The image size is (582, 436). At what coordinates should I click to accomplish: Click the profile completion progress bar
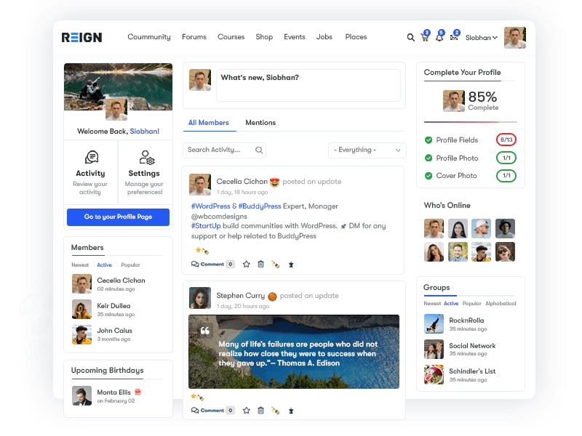click(x=470, y=122)
